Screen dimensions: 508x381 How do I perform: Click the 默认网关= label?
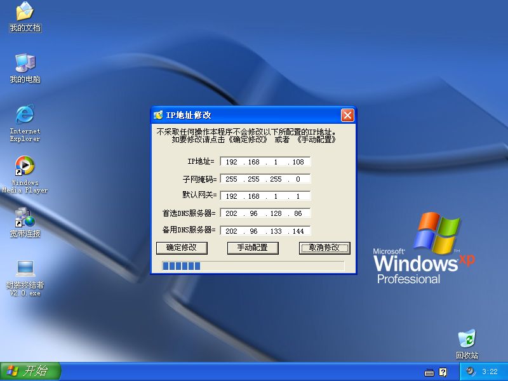tap(199, 194)
